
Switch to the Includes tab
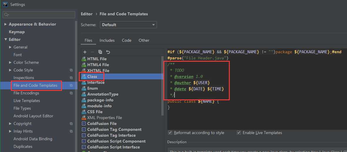tap(107, 40)
